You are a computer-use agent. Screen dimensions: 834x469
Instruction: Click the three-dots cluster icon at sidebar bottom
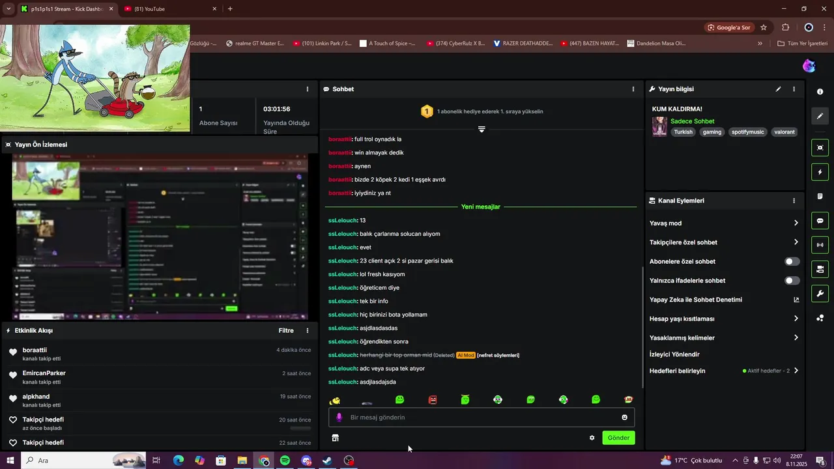(820, 318)
